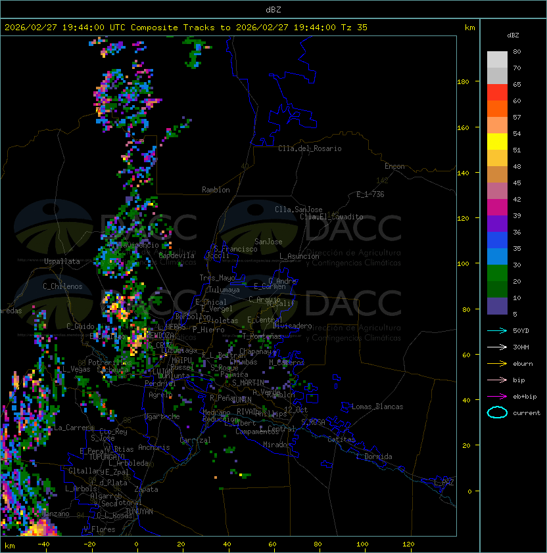Click the light gray 80 dBZ color swatch
This screenshot has width=547, height=553.
click(x=497, y=59)
